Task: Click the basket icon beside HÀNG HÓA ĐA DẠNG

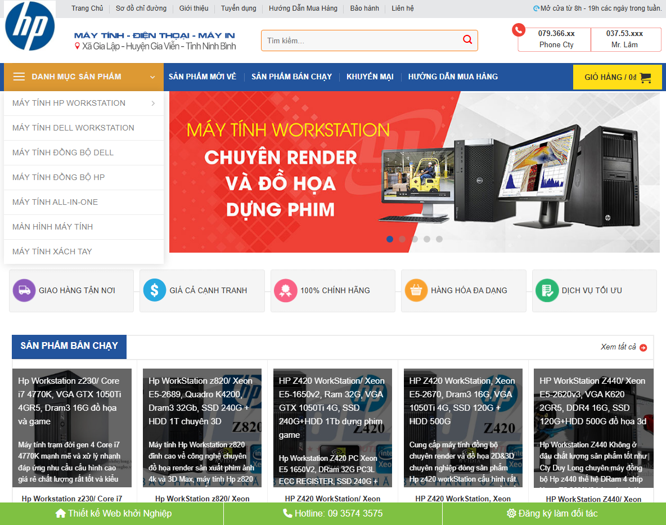Action: tap(416, 290)
